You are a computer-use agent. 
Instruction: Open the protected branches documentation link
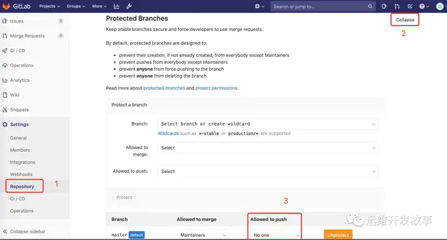pos(164,88)
